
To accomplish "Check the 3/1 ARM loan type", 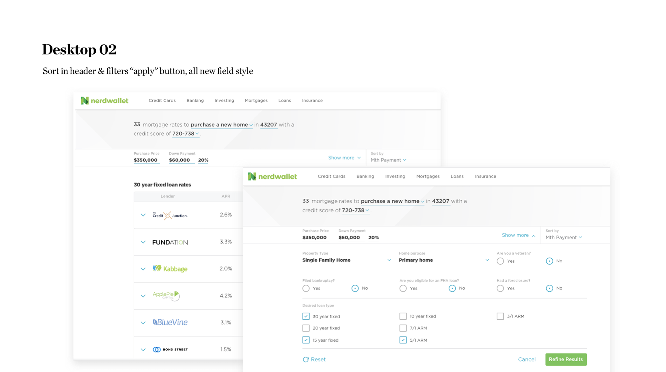I will 500,316.
